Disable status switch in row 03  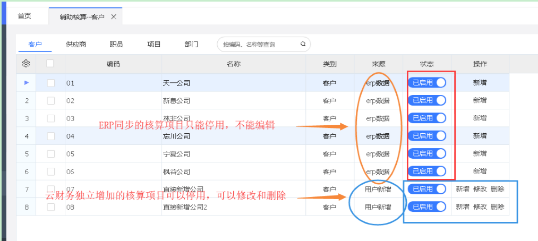[427, 118]
